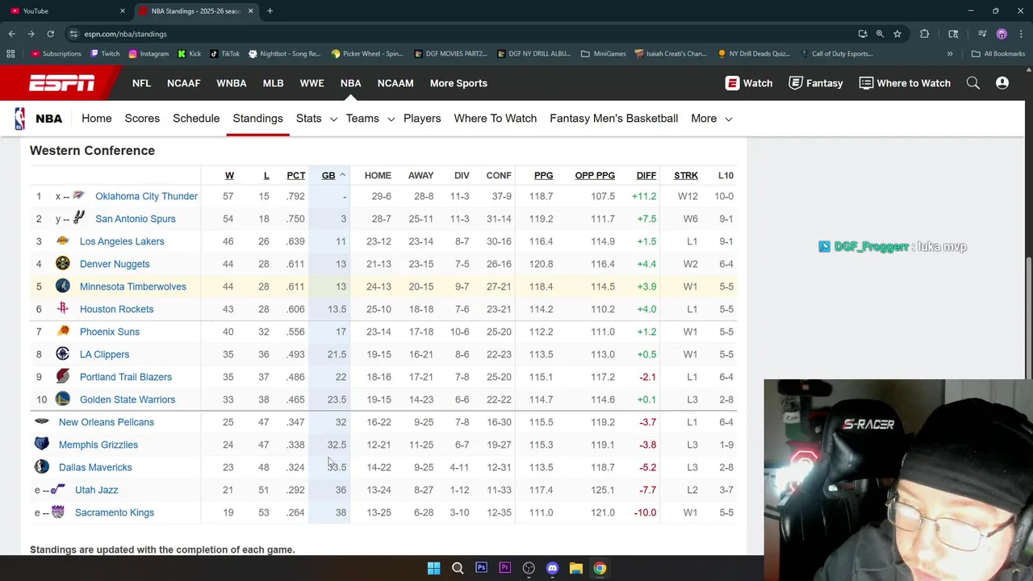Open the Sacramento Kings team link
This screenshot has height=581, width=1033.
114,512
